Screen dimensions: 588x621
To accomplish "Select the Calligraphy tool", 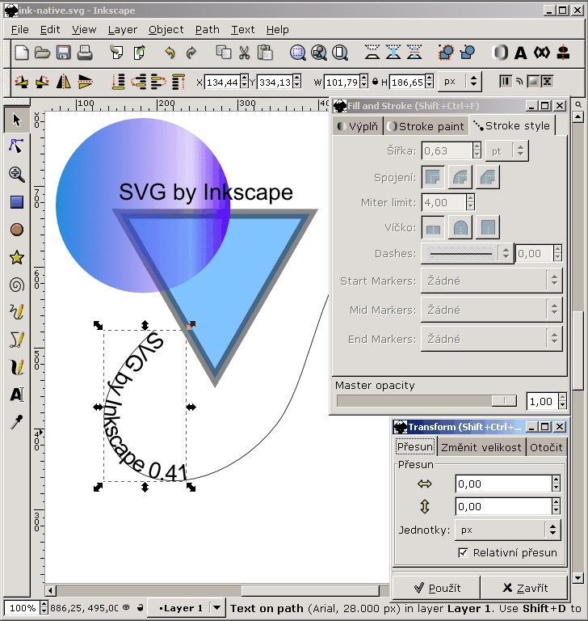I will click(17, 367).
